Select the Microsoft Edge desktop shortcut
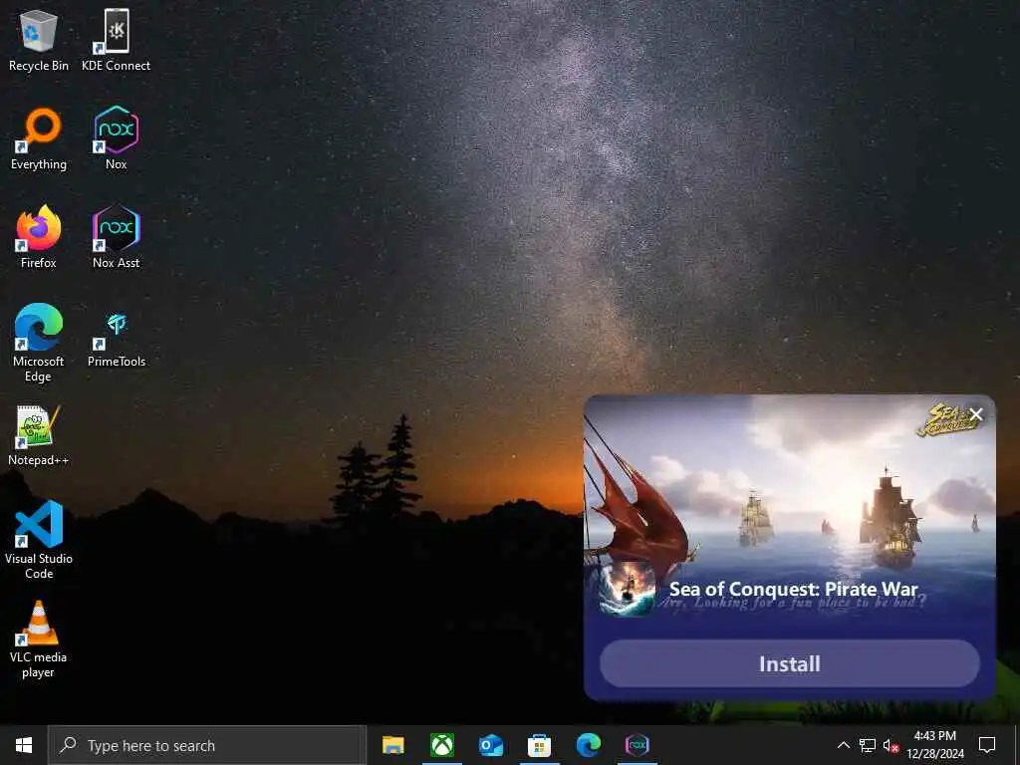1020x765 pixels. click(39, 343)
